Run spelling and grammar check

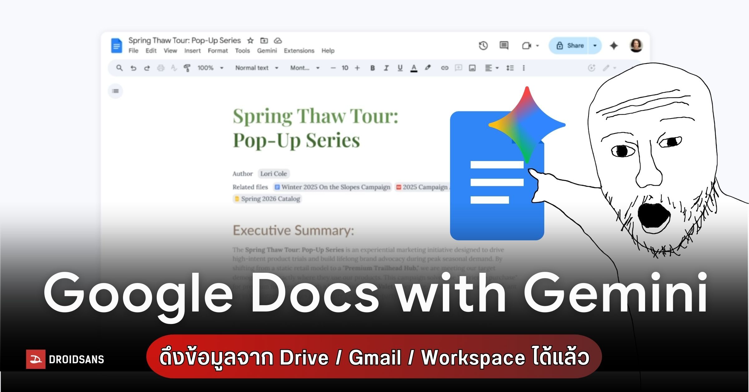coord(174,68)
